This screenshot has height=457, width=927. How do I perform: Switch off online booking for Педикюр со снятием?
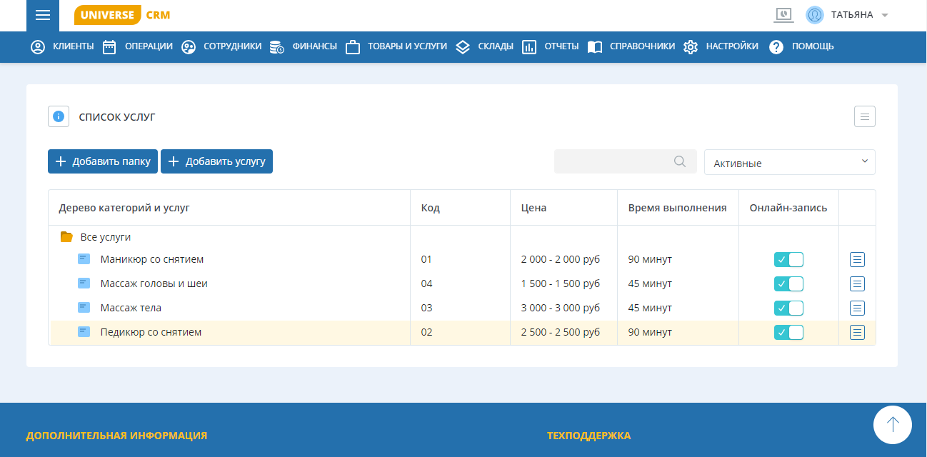click(x=788, y=332)
